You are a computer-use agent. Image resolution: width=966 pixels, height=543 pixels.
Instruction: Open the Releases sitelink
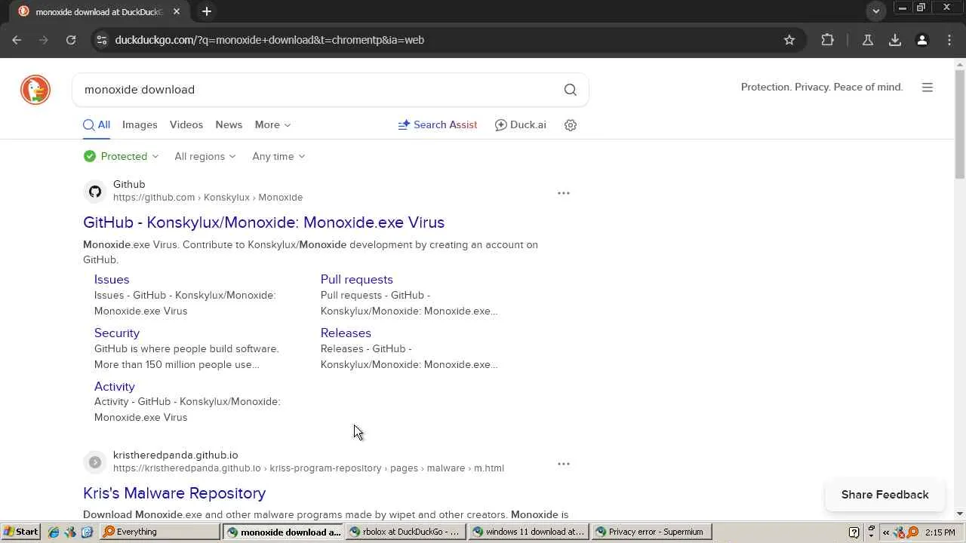pyautogui.click(x=346, y=333)
